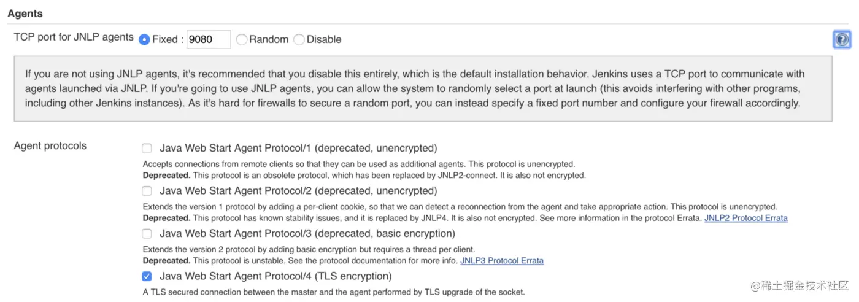
Task: Open help for TCP port setting
Action: point(841,40)
